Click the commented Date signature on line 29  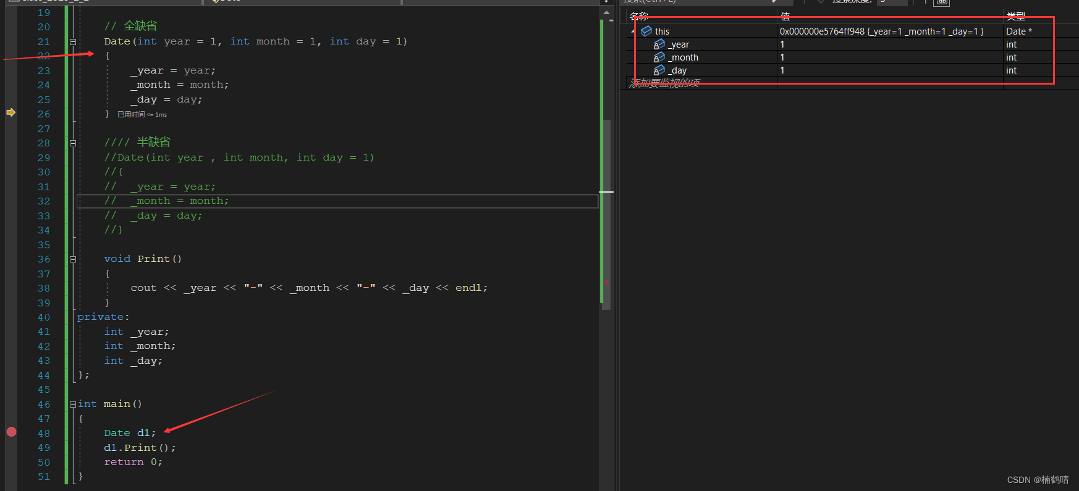239,157
